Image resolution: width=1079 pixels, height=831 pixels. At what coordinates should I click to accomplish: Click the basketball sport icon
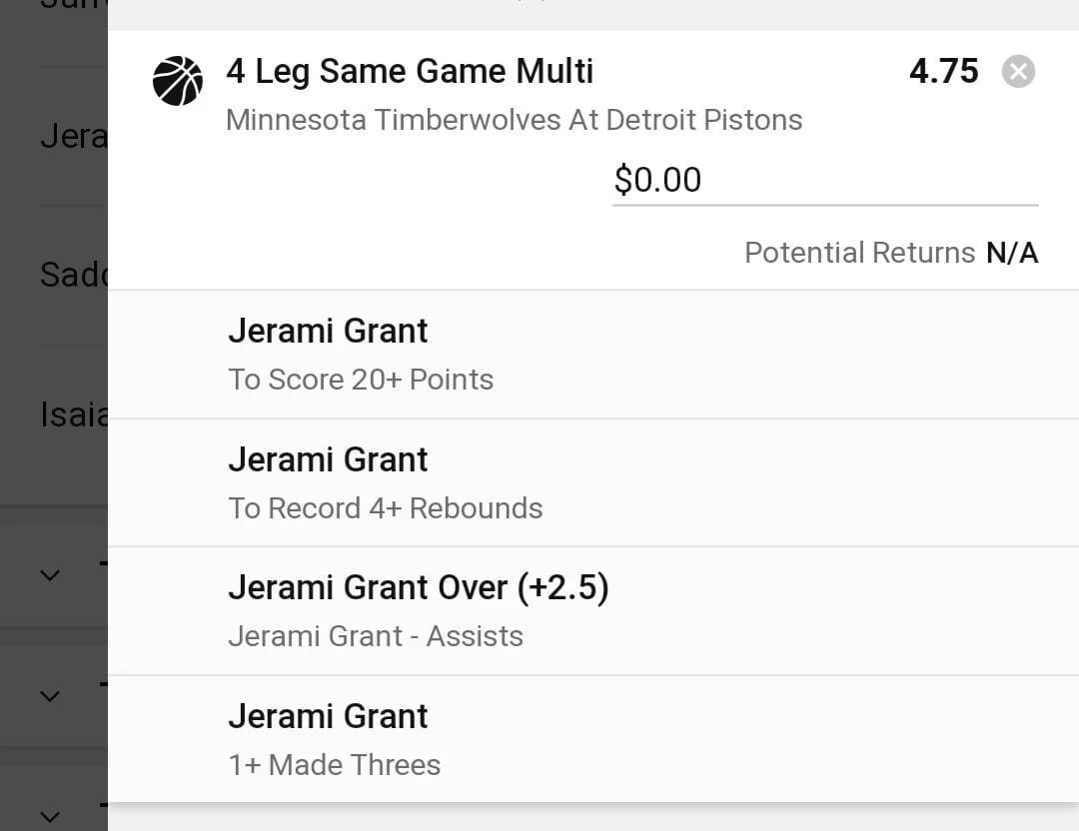click(x=178, y=81)
